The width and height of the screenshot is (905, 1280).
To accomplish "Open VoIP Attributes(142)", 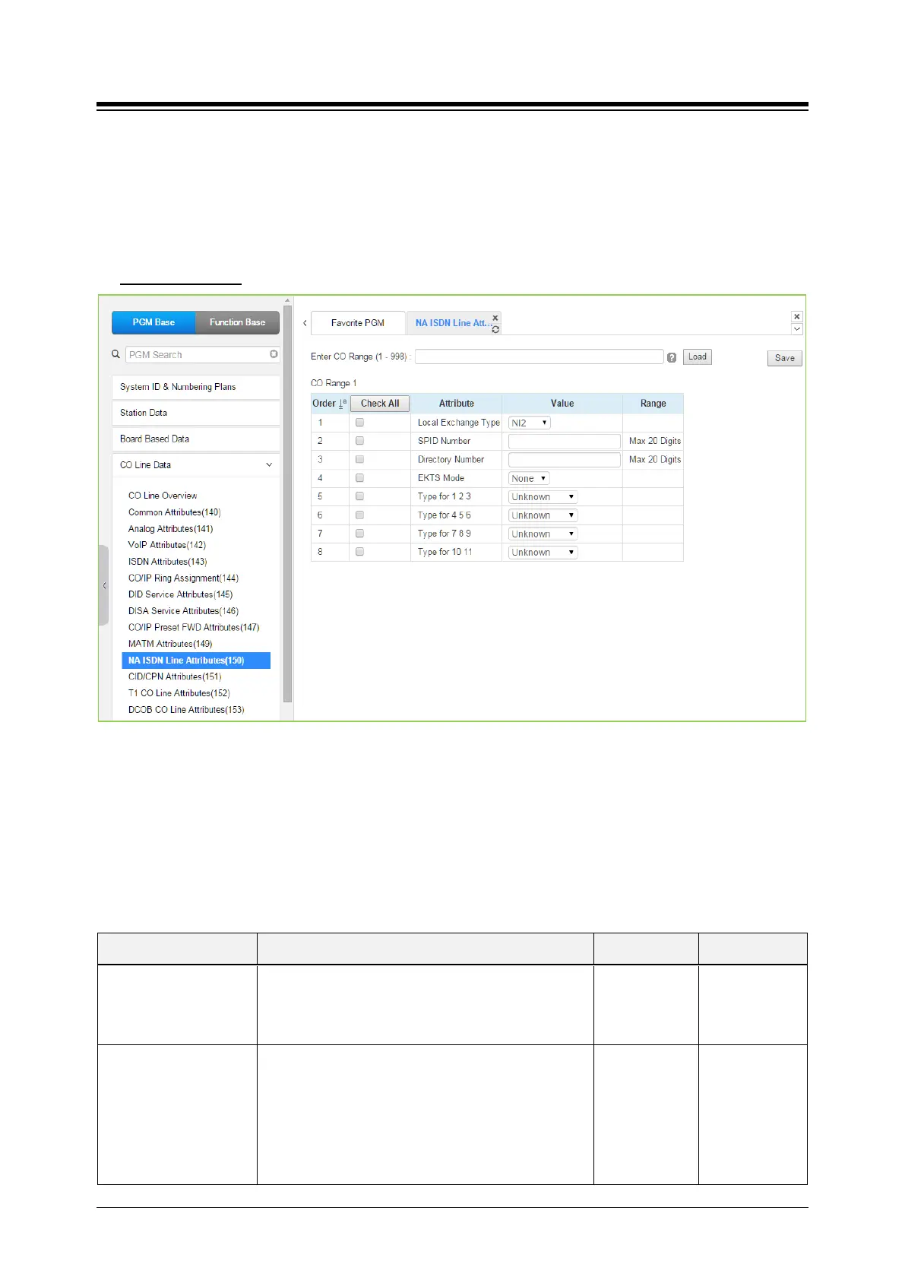I will point(167,545).
